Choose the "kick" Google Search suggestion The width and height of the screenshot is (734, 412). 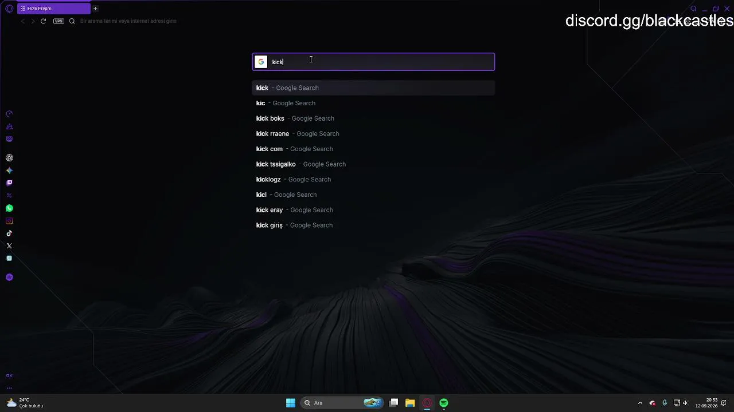373,88
